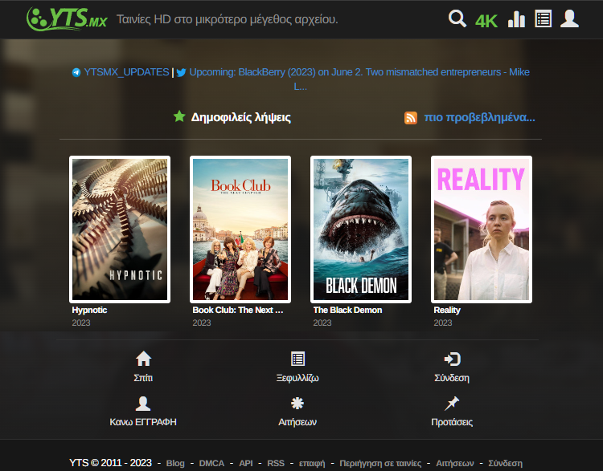Screen dimensions: 603x471
Task: Select Κανω ΕΓΓΡΑΦΗ in bottom navigation
Action: [143, 422]
